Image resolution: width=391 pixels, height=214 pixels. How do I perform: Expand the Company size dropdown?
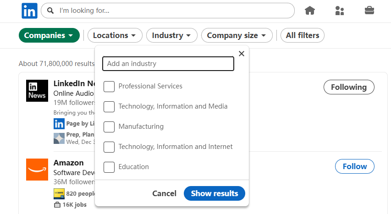237,35
